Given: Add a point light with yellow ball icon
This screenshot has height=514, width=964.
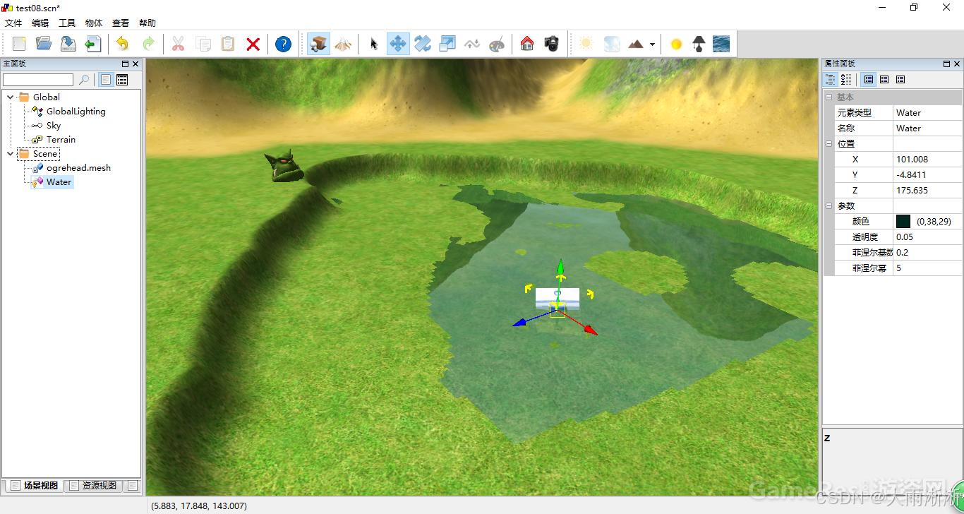Looking at the screenshot, I should pyautogui.click(x=676, y=44).
